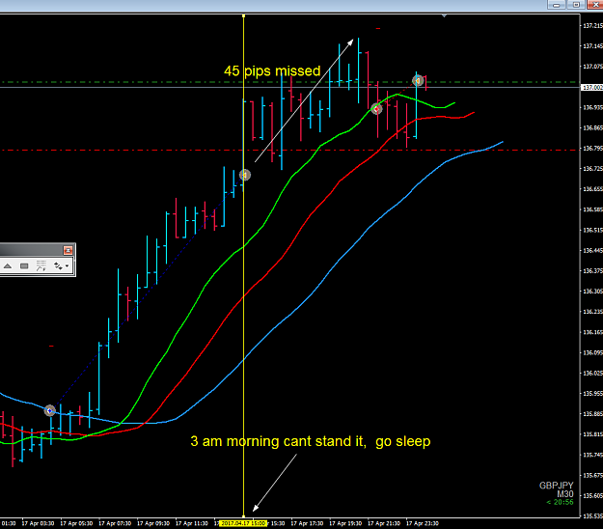
Task: Choose the arrows objects tool
Action: (58, 265)
